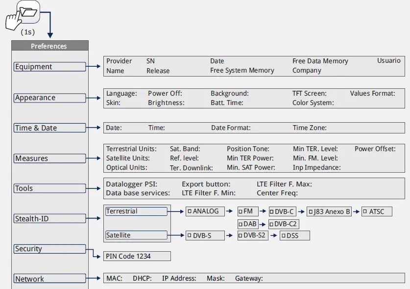410x289 pixels.
Task: Click the Min TER Power: setting
Action: point(250,158)
